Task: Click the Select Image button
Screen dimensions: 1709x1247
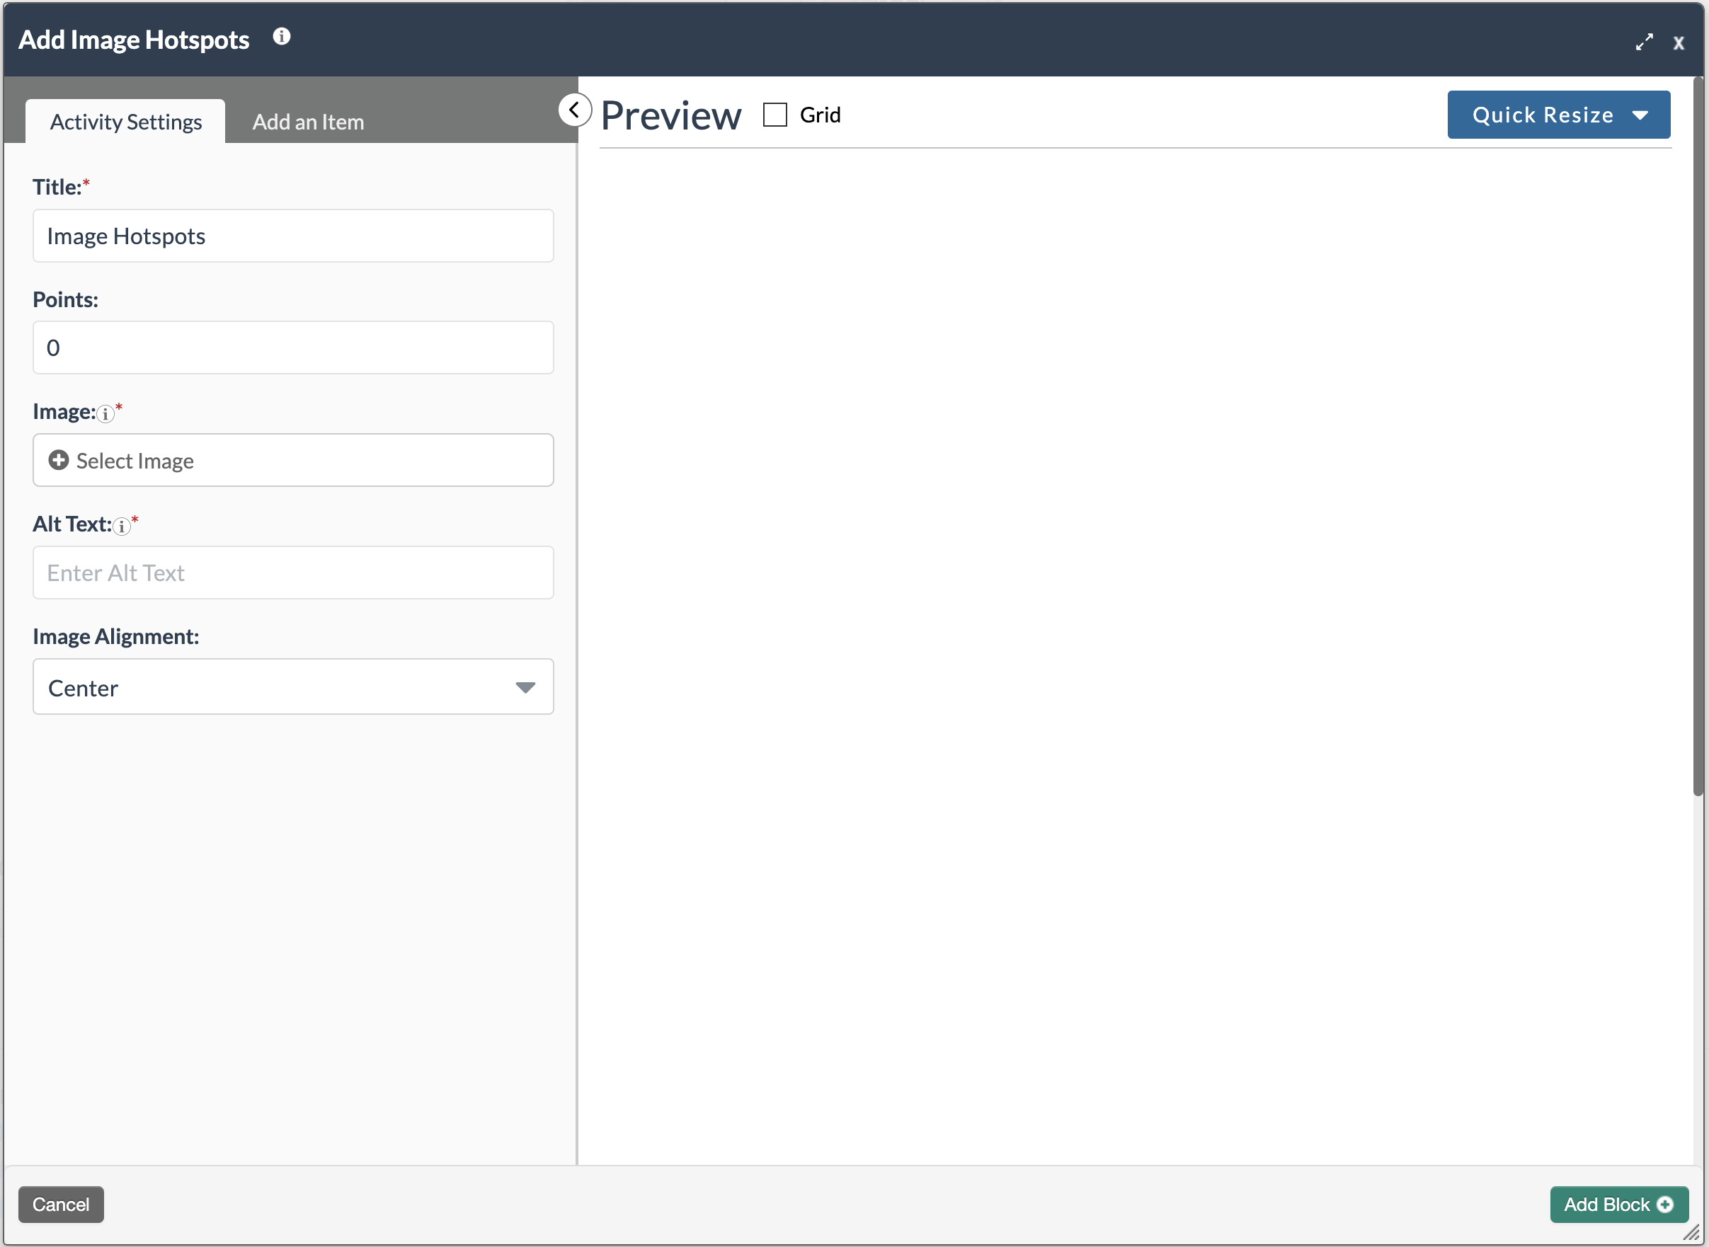Action: pos(293,461)
